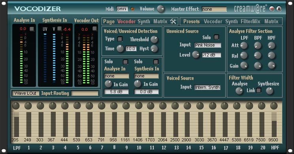Open the Analyse In source dropdown showing none
This screenshot has height=154, width=294.
tap(117, 76)
